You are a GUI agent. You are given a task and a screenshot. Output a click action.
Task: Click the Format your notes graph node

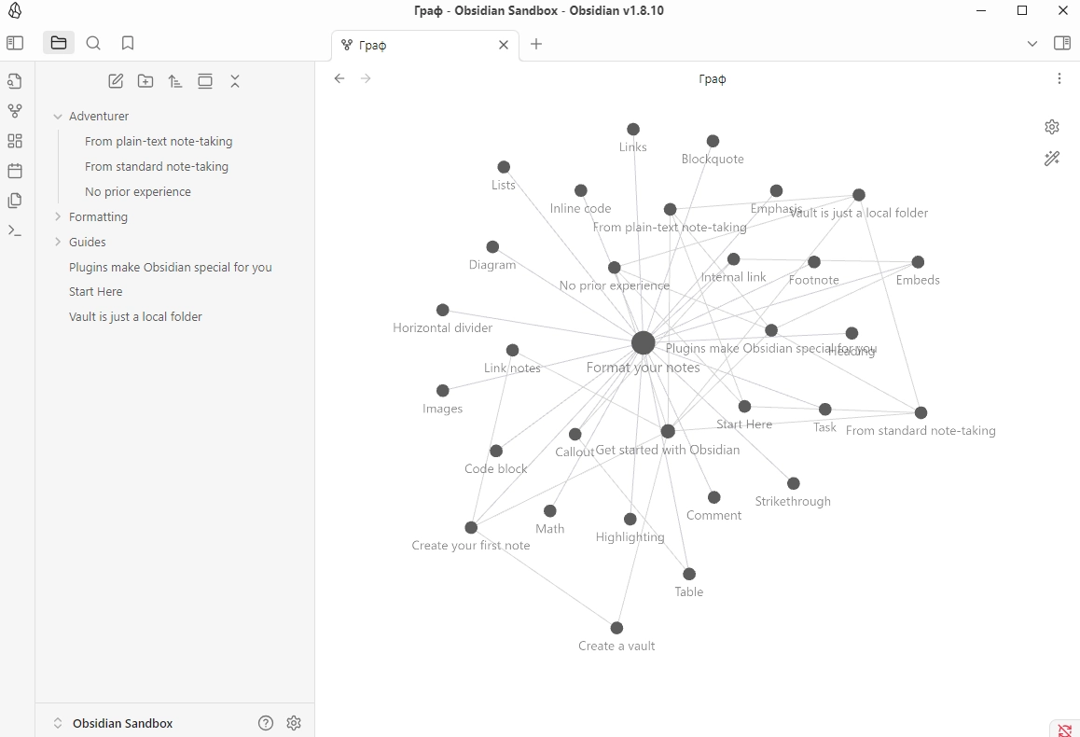click(x=643, y=342)
